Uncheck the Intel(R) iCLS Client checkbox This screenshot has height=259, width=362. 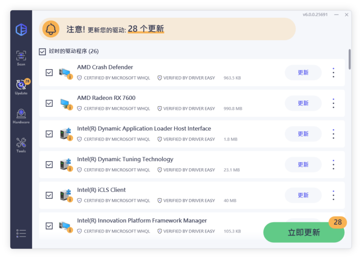(x=49, y=195)
